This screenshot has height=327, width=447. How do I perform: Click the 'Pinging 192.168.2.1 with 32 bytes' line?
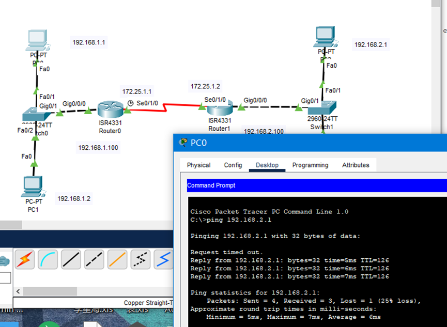[x=275, y=236]
